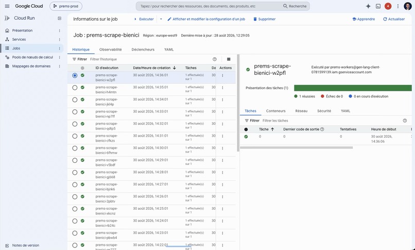Open column display options icon

point(229,59)
